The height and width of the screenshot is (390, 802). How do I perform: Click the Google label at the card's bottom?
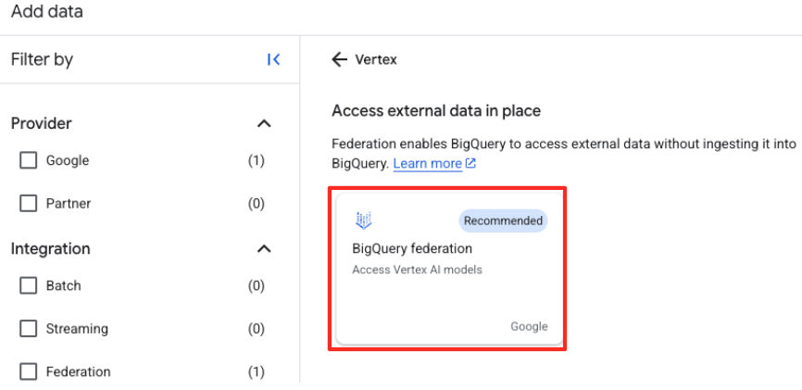tap(529, 326)
